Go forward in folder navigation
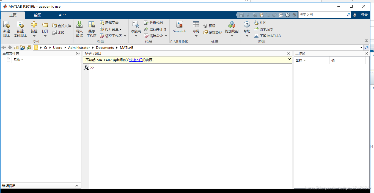 [x=10, y=47]
